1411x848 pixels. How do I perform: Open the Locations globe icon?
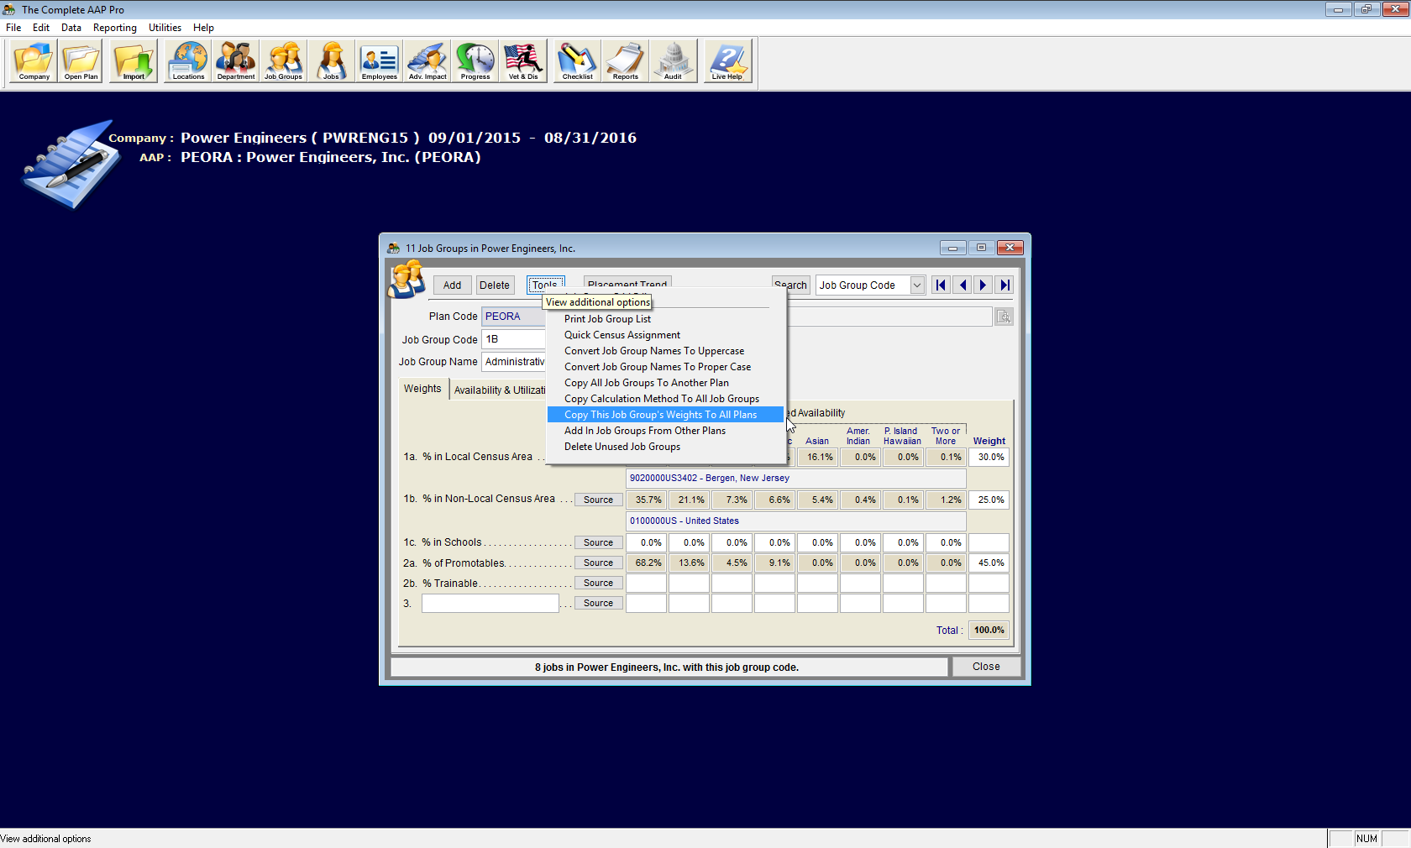188,61
